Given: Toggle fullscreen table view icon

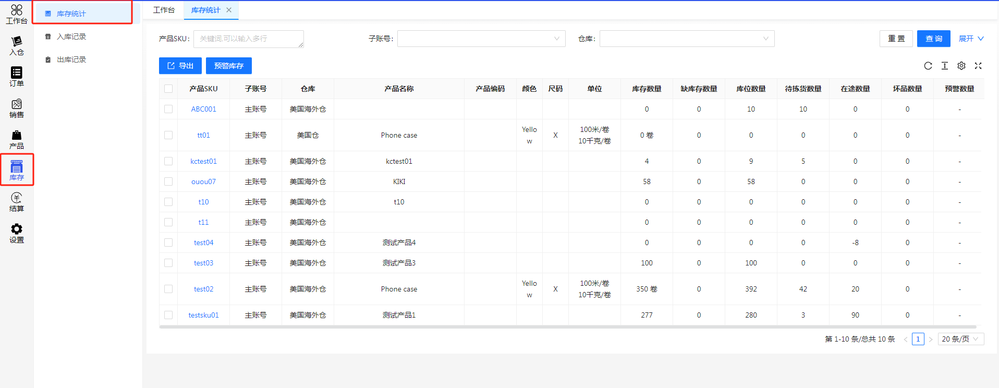Looking at the screenshot, I should [x=978, y=66].
